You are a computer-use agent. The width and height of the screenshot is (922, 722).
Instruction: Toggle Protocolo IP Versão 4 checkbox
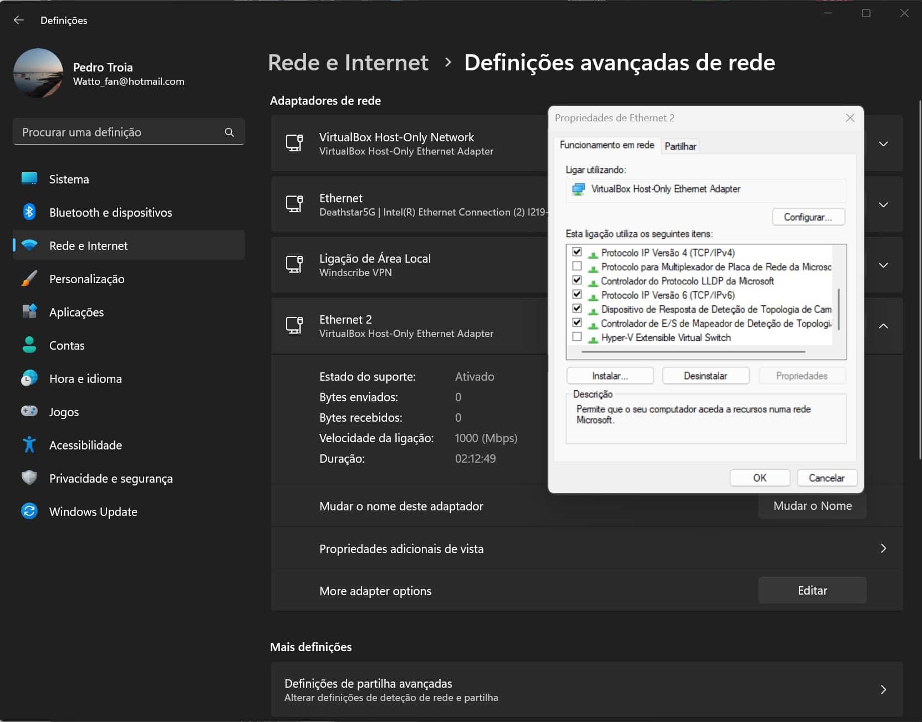point(577,252)
